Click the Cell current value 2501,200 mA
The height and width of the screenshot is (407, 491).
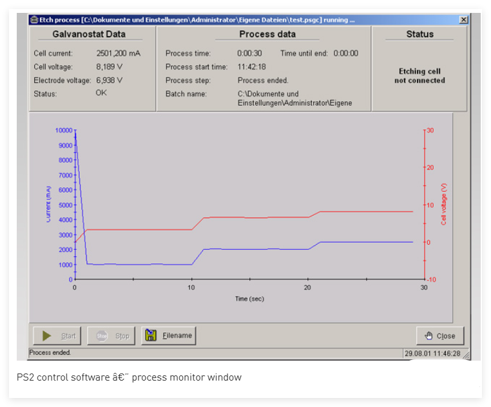(x=119, y=53)
